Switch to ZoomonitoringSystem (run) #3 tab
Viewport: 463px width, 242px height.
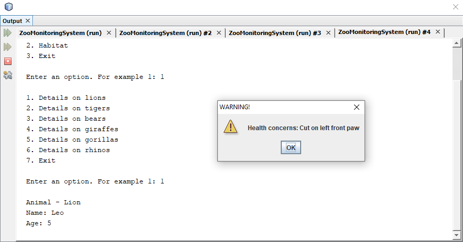[x=275, y=33]
